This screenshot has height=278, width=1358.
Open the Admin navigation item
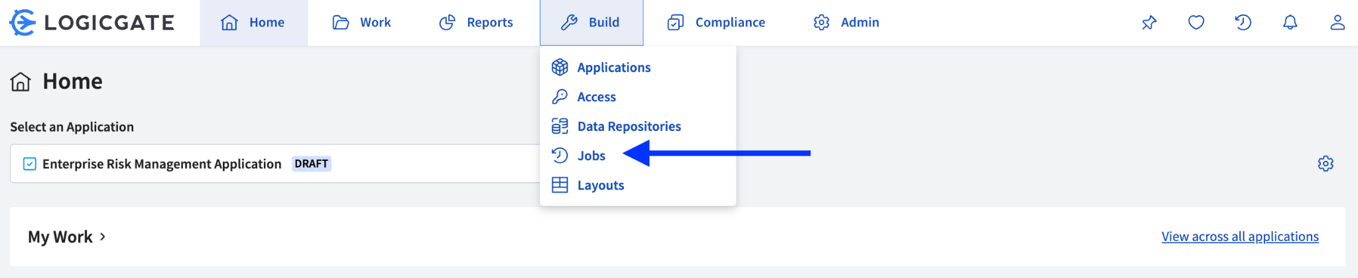846,23
